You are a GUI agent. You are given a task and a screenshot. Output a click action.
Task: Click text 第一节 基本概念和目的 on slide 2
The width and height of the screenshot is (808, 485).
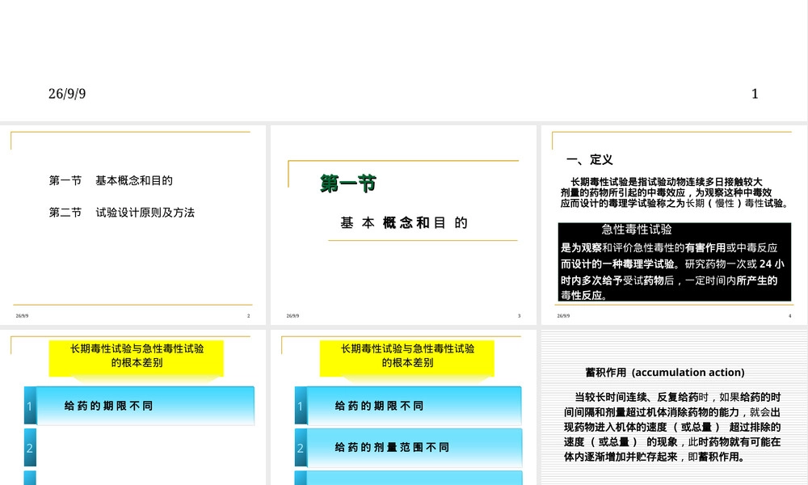click(111, 180)
